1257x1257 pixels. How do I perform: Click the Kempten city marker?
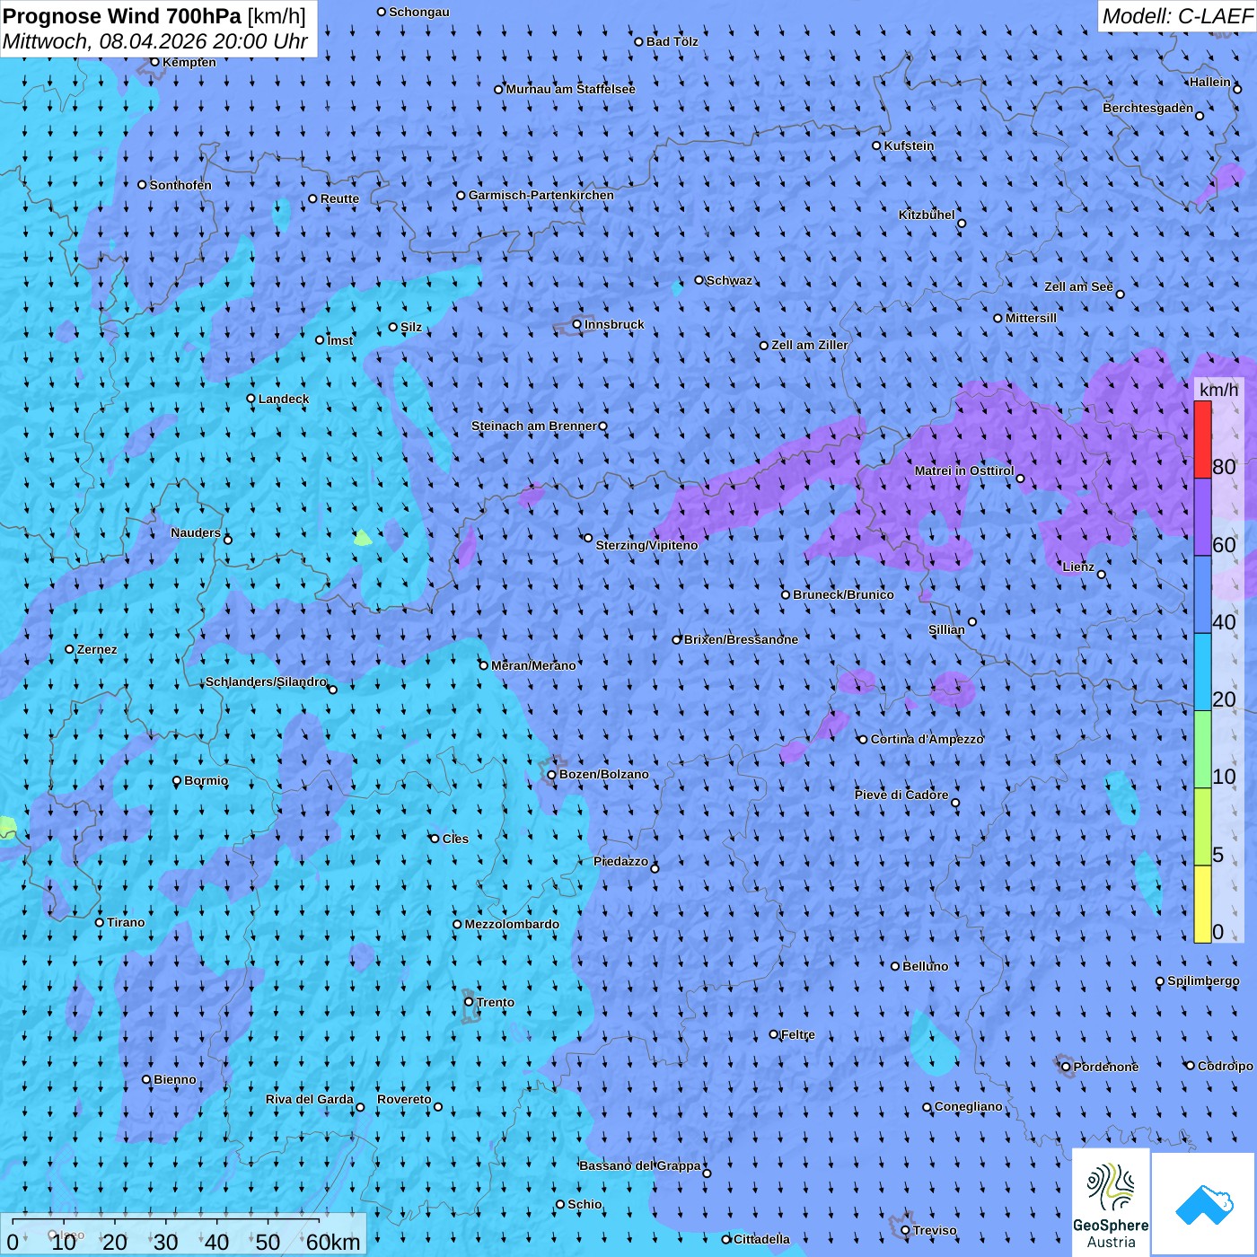click(x=154, y=62)
